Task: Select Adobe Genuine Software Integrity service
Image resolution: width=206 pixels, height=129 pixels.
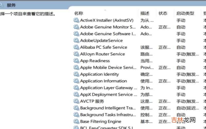Action: pos(108,34)
